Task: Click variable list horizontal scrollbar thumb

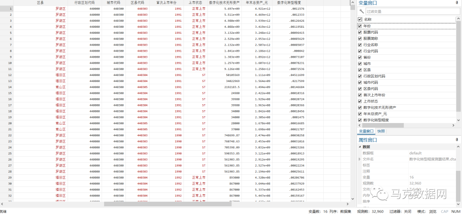Action: 383,126
